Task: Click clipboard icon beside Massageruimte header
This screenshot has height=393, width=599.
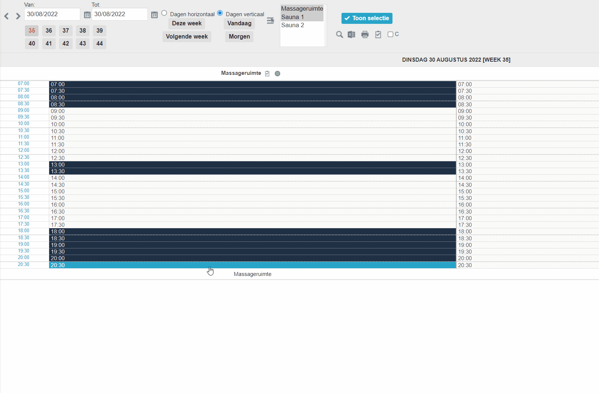Action: pyautogui.click(x=267, y=73)
